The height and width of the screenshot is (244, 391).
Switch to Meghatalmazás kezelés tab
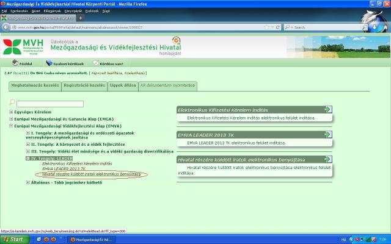tap(35, 86)
